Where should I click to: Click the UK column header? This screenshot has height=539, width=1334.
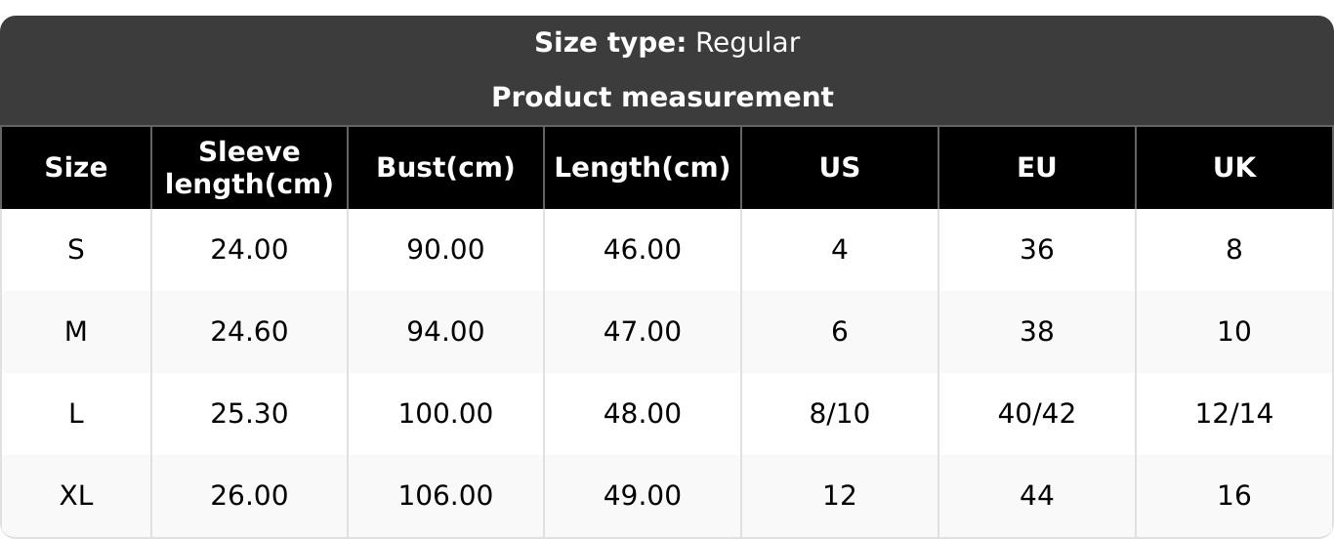[1233, 168]
